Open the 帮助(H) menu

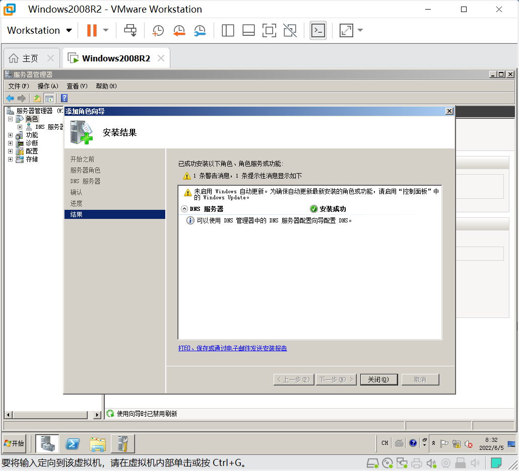pyautogui.click(x=106, y=86)
